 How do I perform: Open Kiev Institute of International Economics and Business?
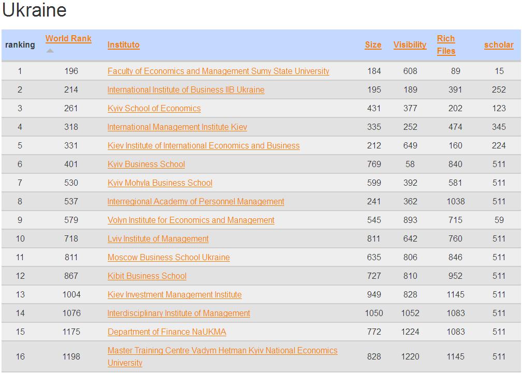tap(204, 145)
